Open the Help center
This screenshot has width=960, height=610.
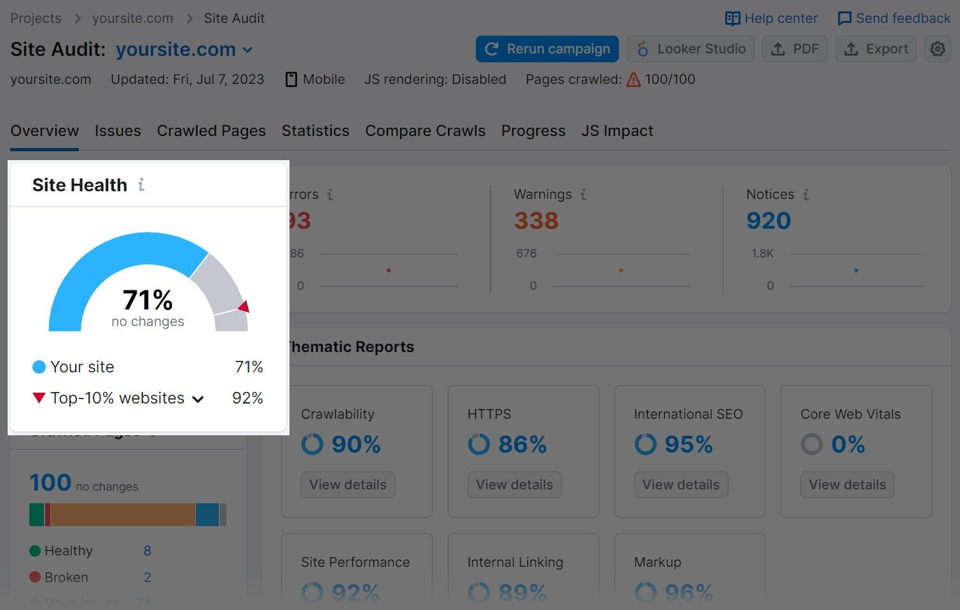pyautogui.click(x=771, y=18)
